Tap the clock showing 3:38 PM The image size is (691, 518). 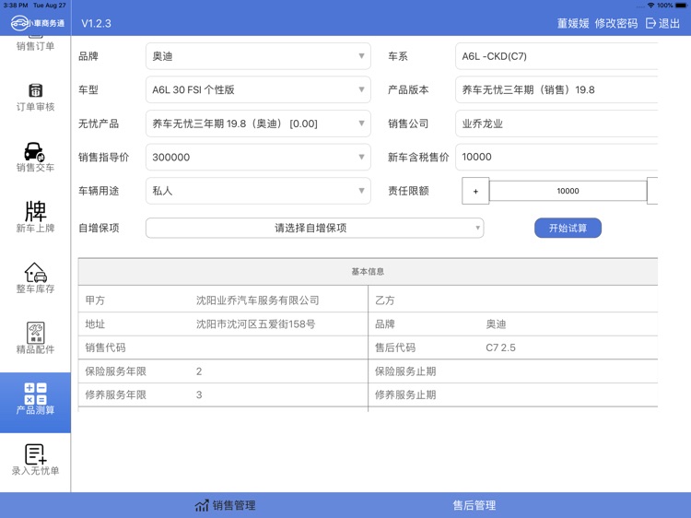point(16,6)
